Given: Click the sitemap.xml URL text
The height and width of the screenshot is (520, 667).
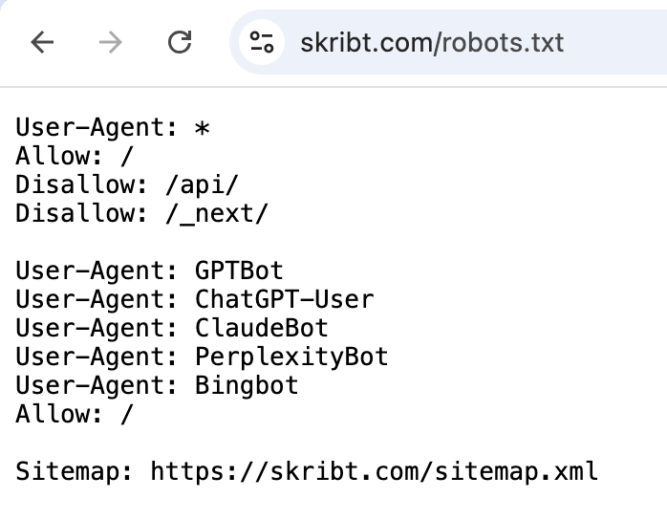Looking at the screenshot, I should 374,471.
